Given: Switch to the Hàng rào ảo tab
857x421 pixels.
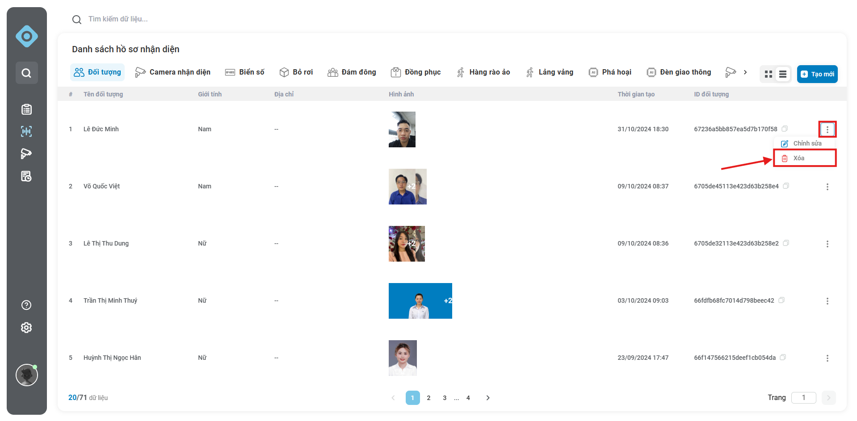Looking at the screenshot, I should 483,72.
